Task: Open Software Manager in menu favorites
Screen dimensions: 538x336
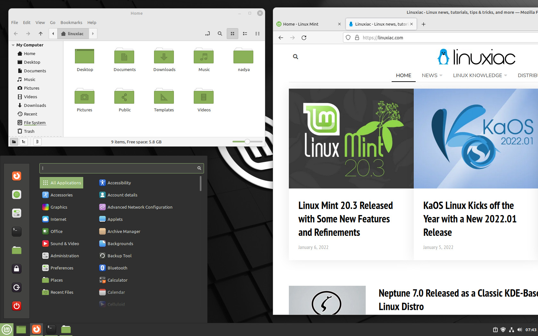Action: pos(17,195)
